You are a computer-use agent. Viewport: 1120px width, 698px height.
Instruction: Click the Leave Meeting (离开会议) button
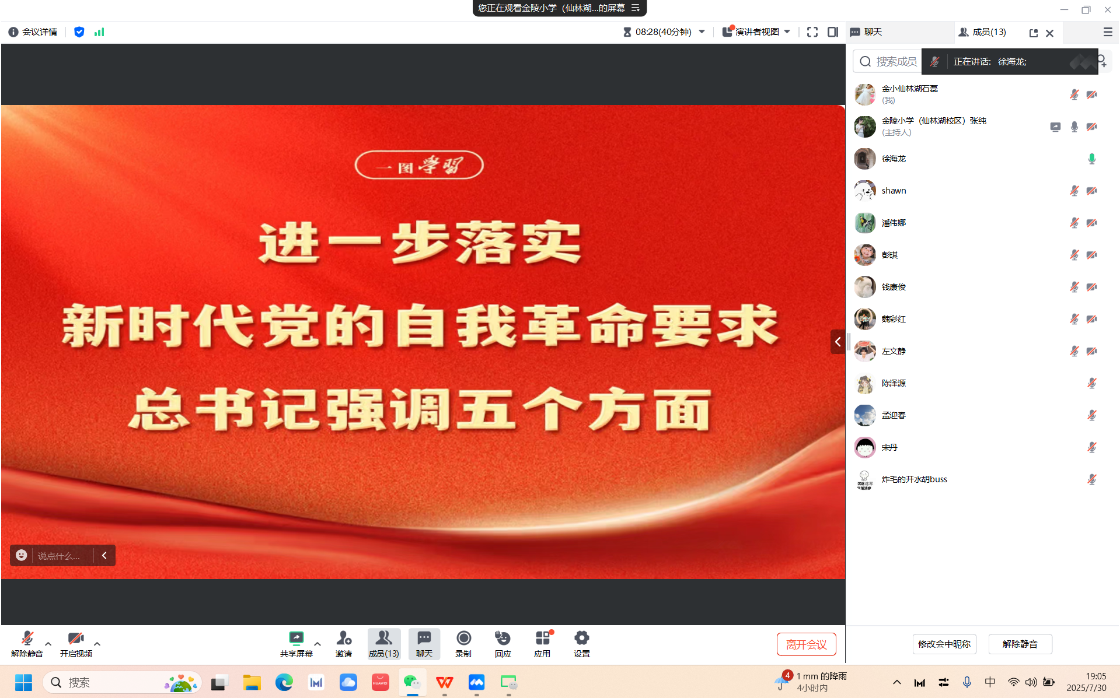(806, 644)
